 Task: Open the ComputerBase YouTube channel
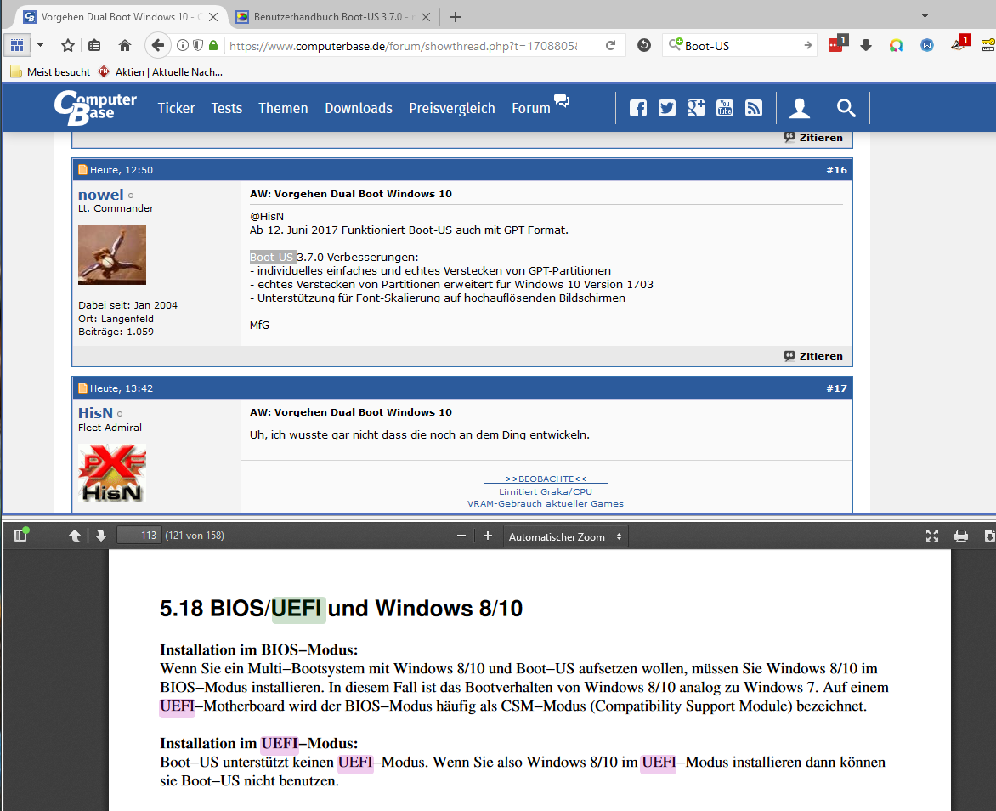(x=725, y=108)
